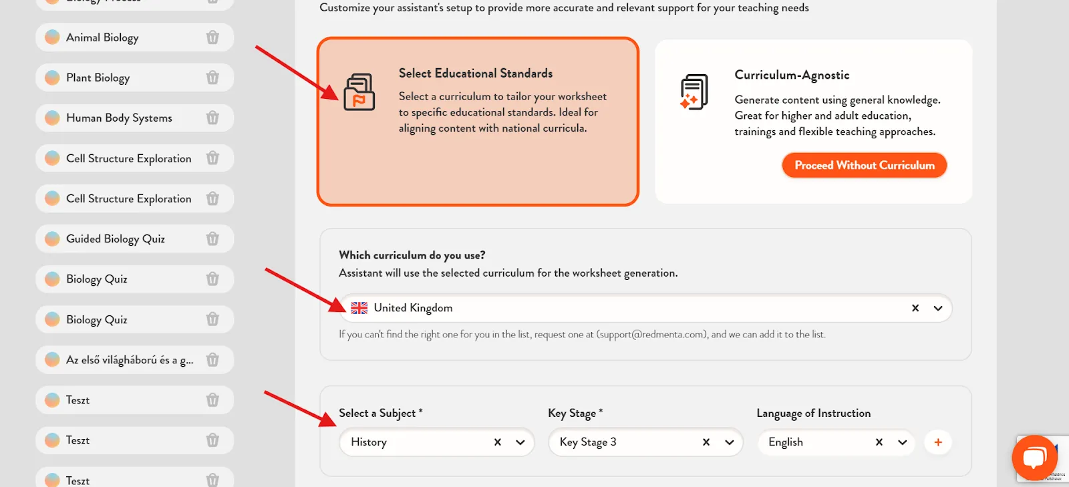Delete the Guided Biology Quiz entry
The width and height of the screenshot is (1069, 487).
pyautogui.click(x=212, y=238)
